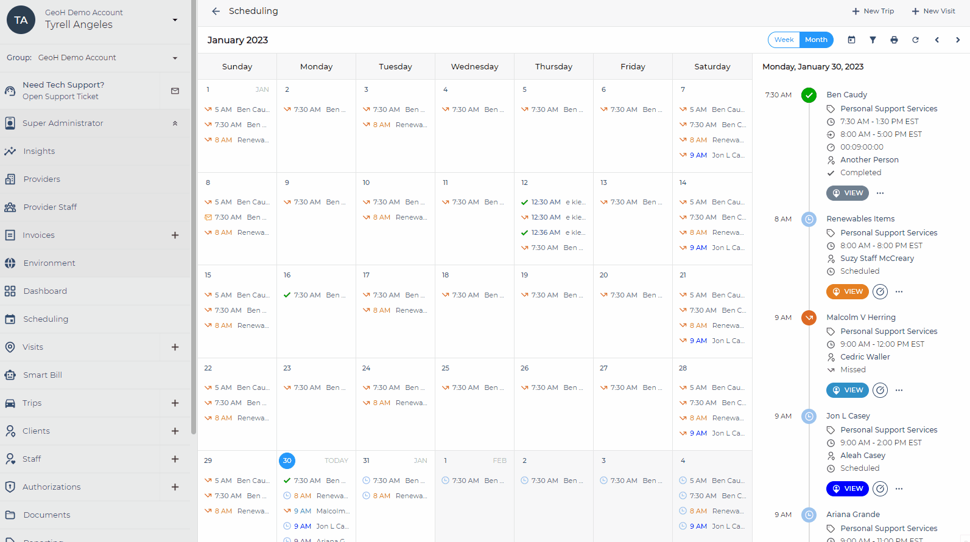
Task: Go to the previous month arrow
Action: point(937,40)
